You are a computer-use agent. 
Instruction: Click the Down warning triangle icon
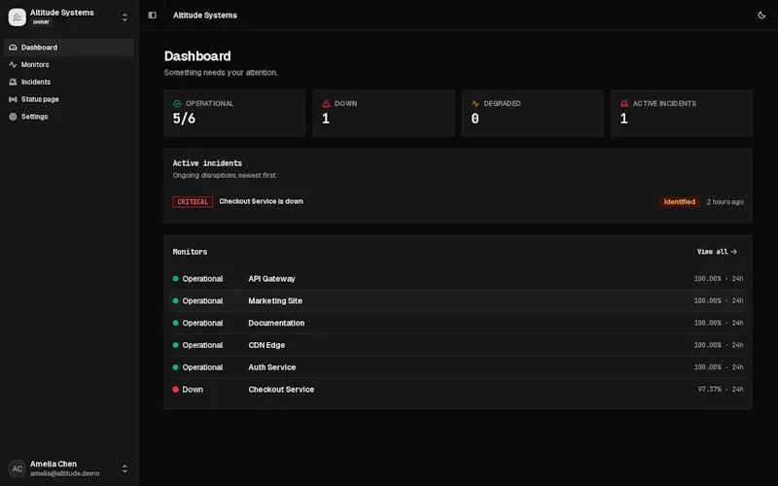[326, 104]
